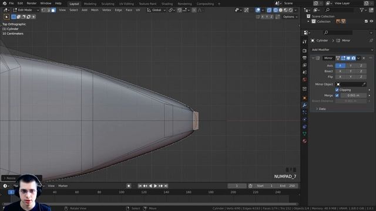
Task: Switch to solid viewport shading
Action: [x=281, y=10]
